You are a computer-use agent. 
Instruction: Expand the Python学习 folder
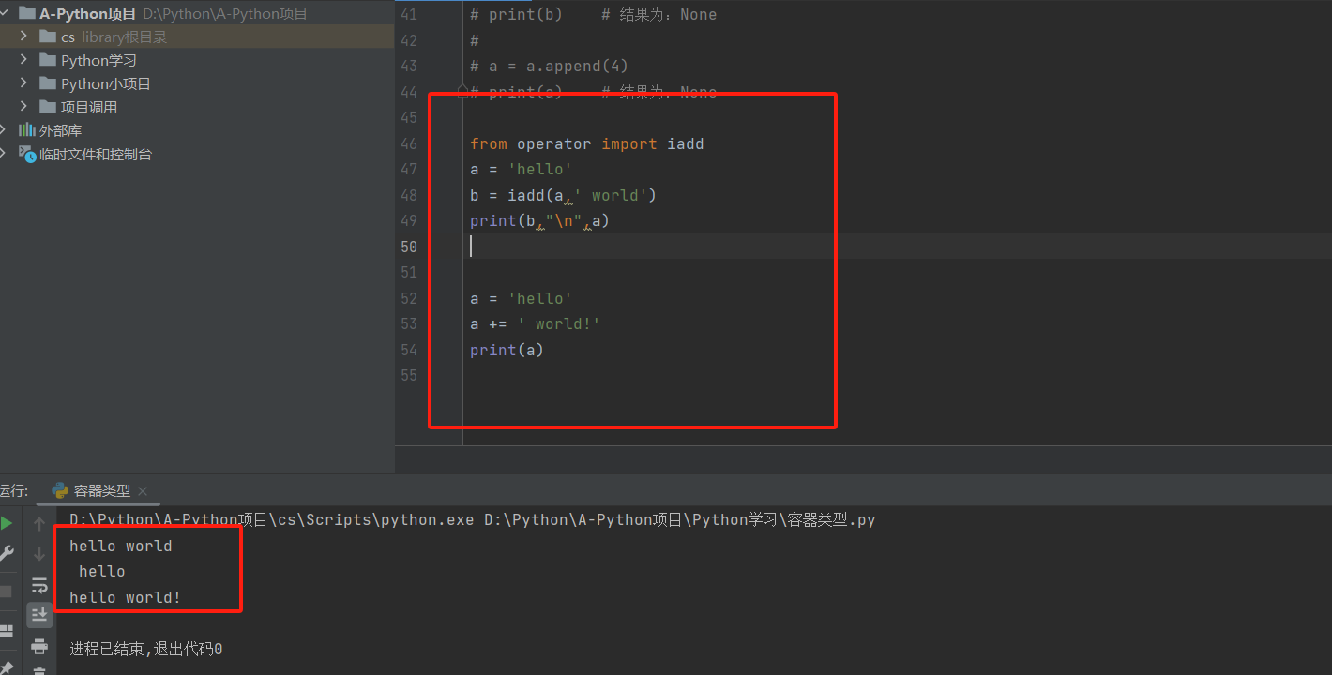[x=23, y=59]
